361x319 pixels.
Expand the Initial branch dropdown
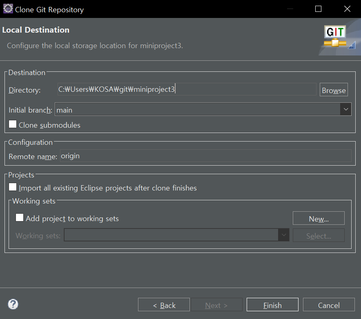tap(345, 109)
